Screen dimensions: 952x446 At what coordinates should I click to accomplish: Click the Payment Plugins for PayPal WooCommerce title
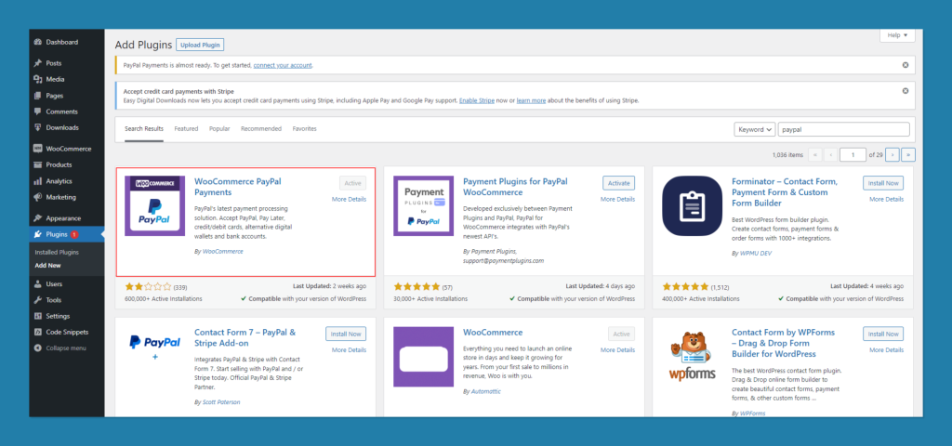click(515, 187)
